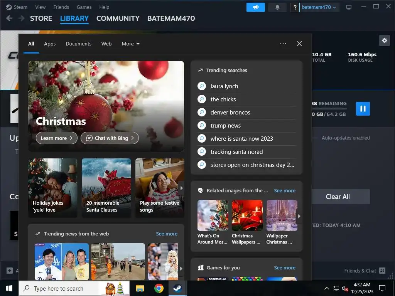Select the All search tab
The width and height of the screenshot is (395, 296).
[31, 44]
